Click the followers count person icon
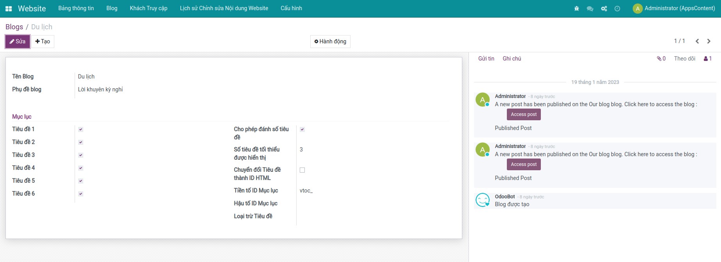Viewport: 721px width, 262px height. [x=707, y=59]
